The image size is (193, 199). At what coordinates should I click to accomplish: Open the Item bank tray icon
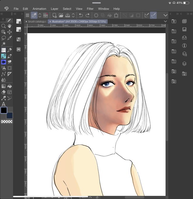click(x=185, y=37)
